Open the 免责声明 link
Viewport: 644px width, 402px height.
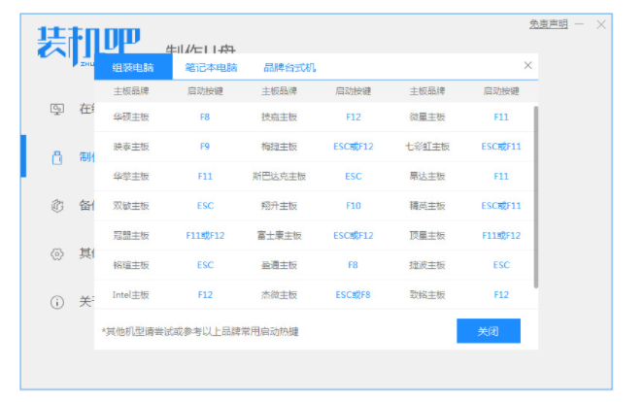(548, 23)
